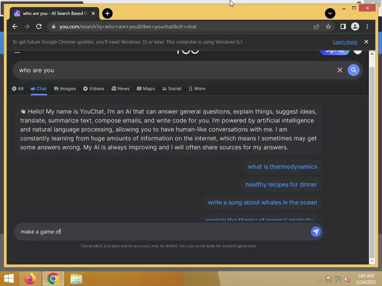Image resolution: width=382 pixels, height=286 pixels.
Task: Open the Videos tab
Action: 94,89
